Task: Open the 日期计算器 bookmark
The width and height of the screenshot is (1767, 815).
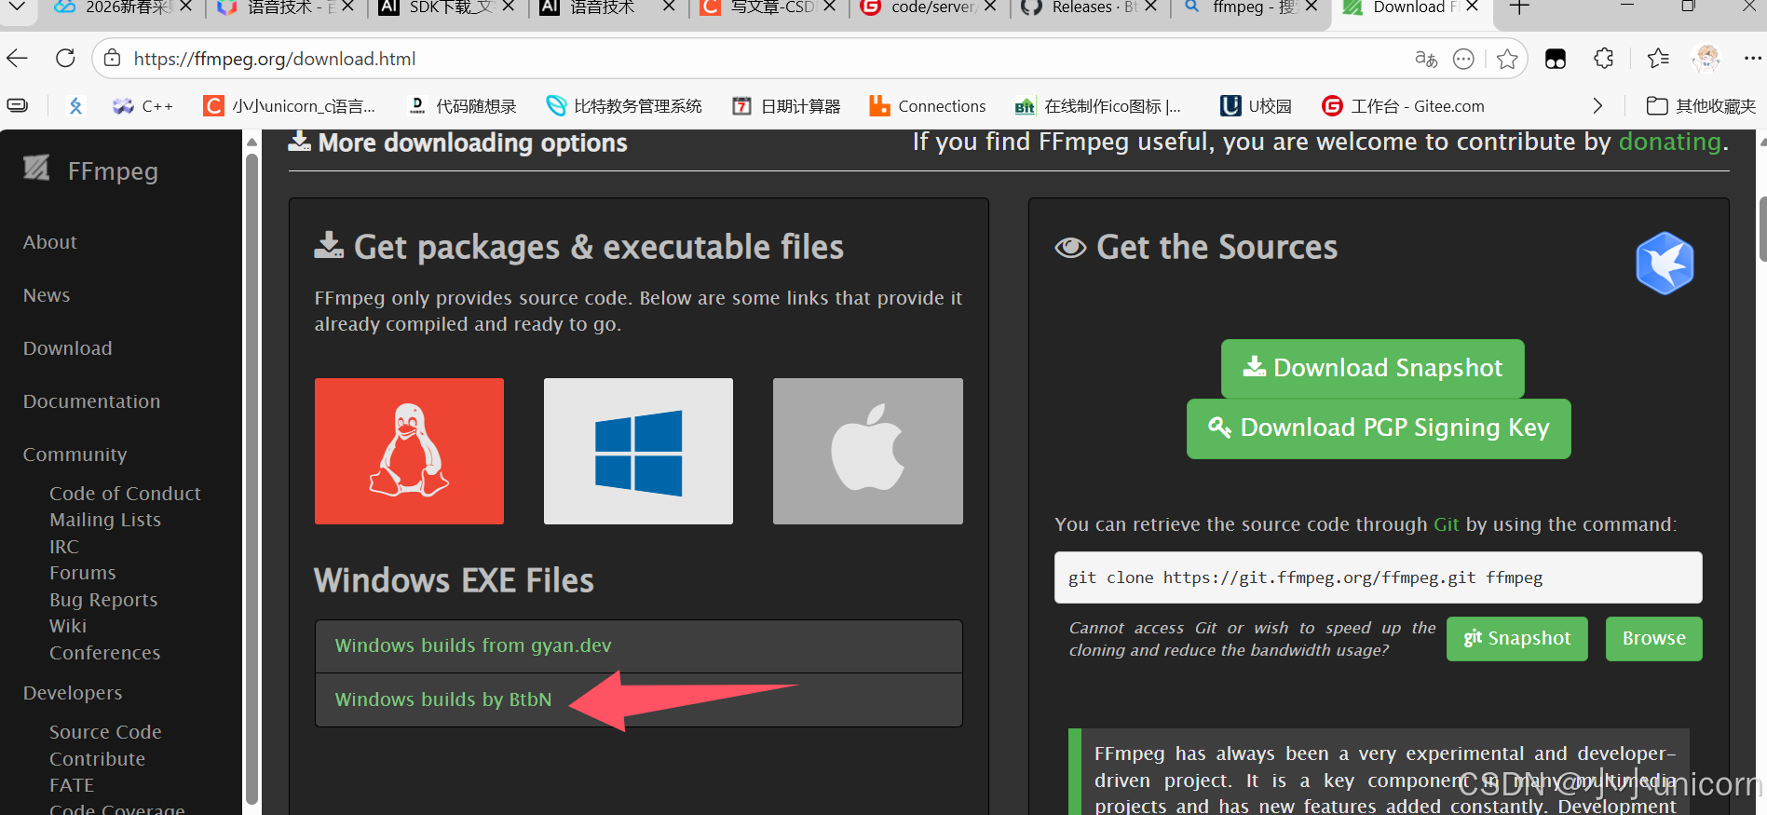Action: coord(786,106)
